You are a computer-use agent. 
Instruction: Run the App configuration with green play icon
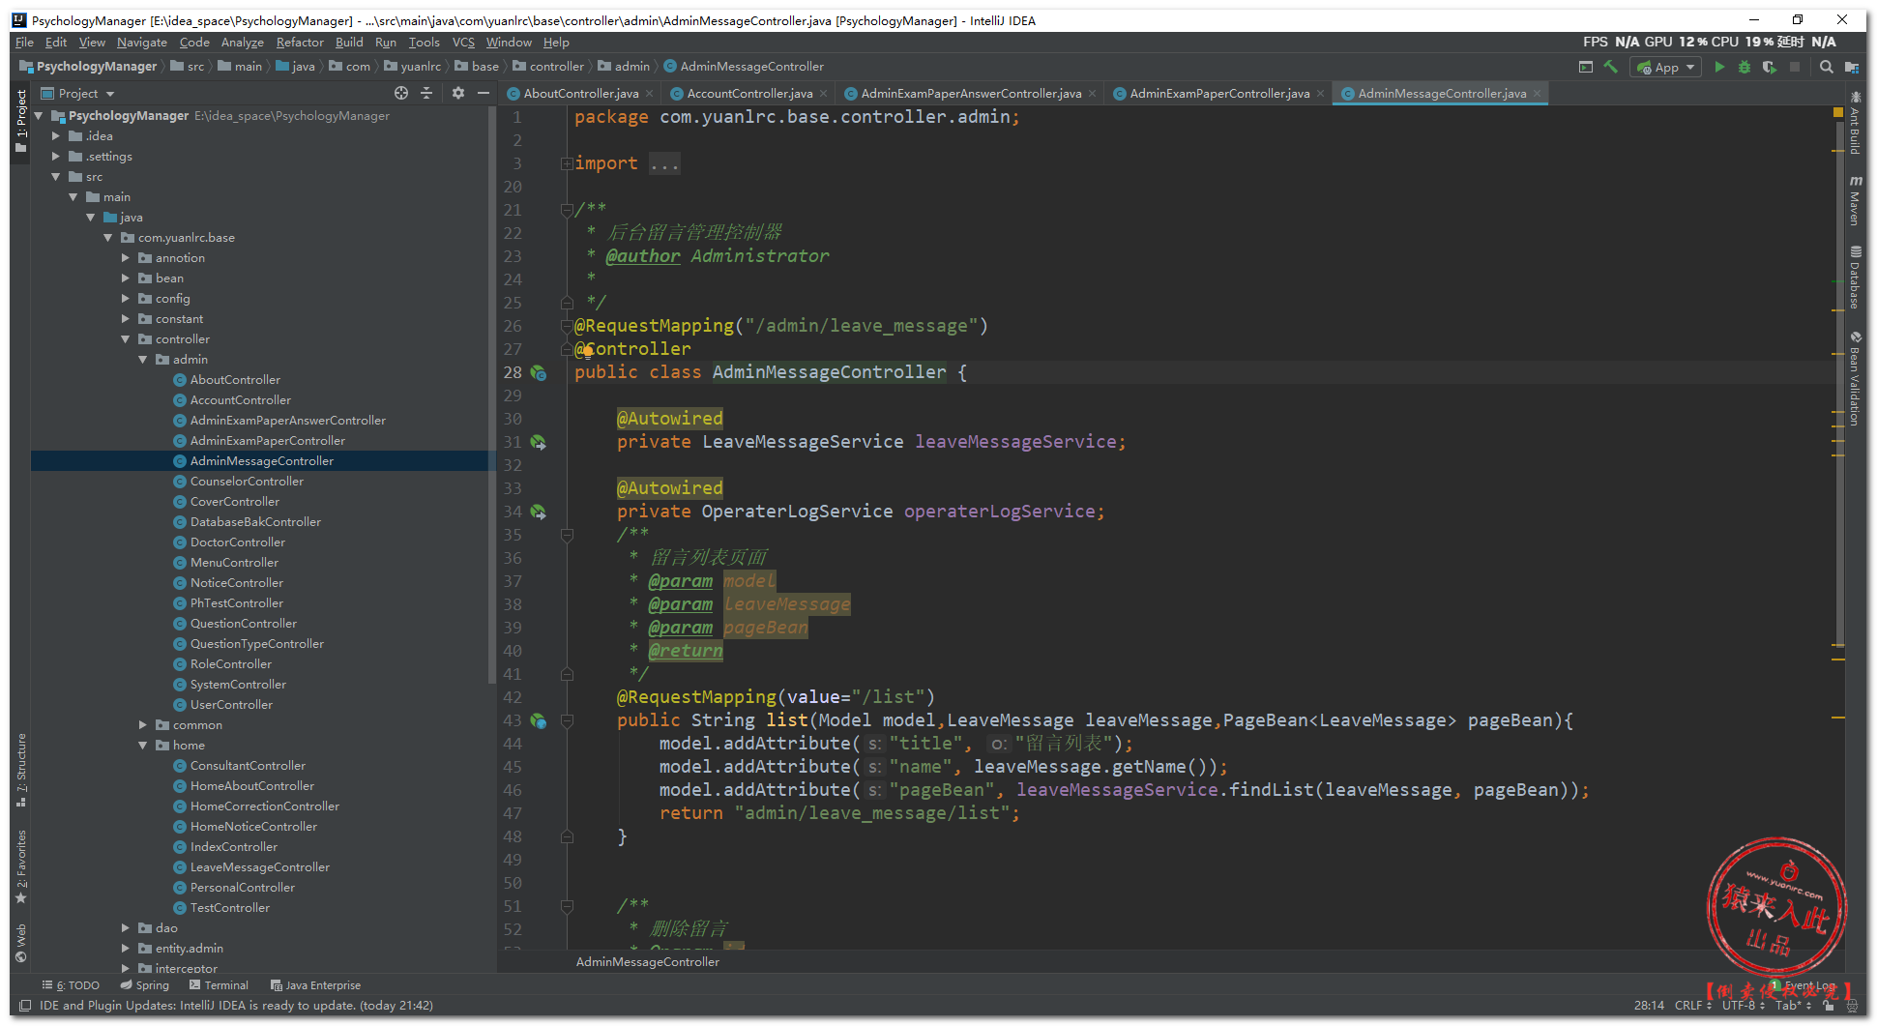pyautogui.click(x=1719, y=67)
